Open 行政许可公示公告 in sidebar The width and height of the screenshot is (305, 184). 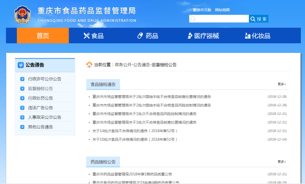pos(45,79)
